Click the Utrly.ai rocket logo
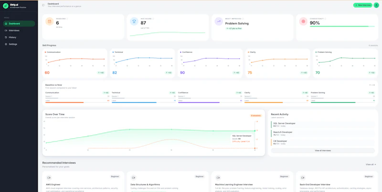 (6, 6)
